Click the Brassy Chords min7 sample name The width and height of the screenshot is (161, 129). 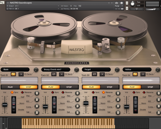(56, 70)
